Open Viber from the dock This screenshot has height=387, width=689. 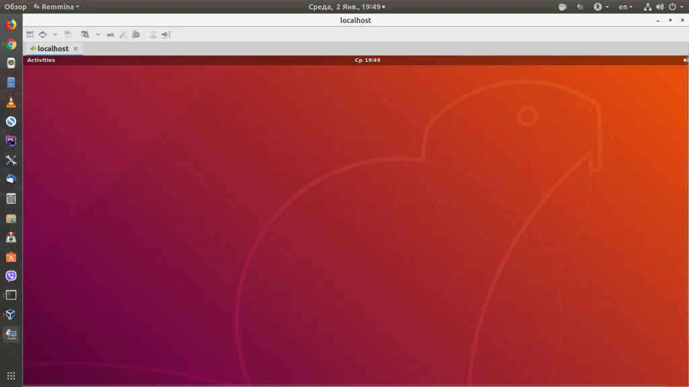[x=11, y=276]
